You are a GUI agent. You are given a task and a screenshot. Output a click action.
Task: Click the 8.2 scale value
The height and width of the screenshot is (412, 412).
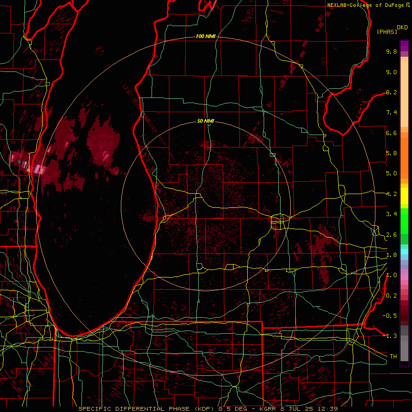click(391, 92)
